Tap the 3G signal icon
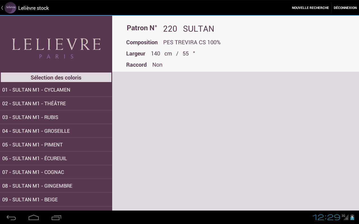Image resolution: width=359 pixels, height=224 pixels. click(345, 217)
